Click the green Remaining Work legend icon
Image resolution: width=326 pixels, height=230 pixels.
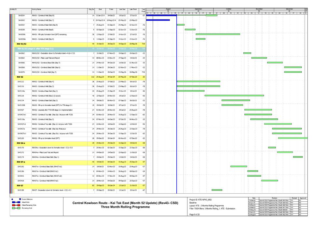15,209
